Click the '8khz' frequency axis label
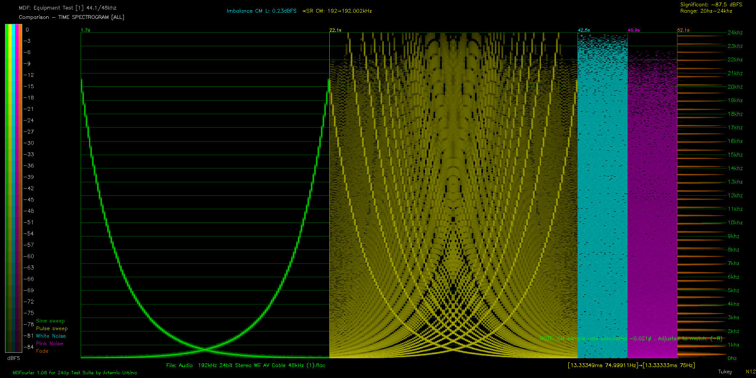Image resolution: width=756 pixels, height=378 pixels. 734,250
